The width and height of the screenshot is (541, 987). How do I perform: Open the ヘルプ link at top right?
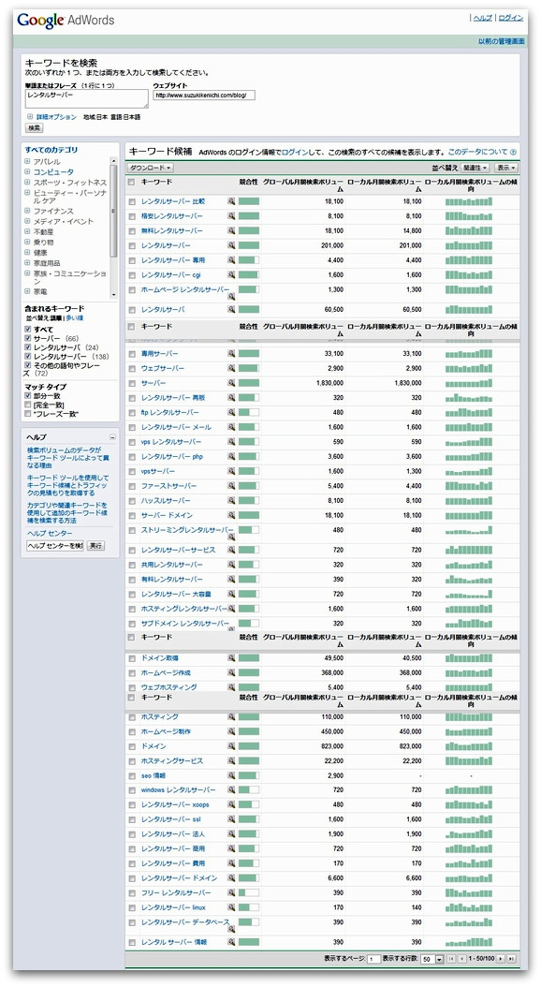[x=482, y=18]
